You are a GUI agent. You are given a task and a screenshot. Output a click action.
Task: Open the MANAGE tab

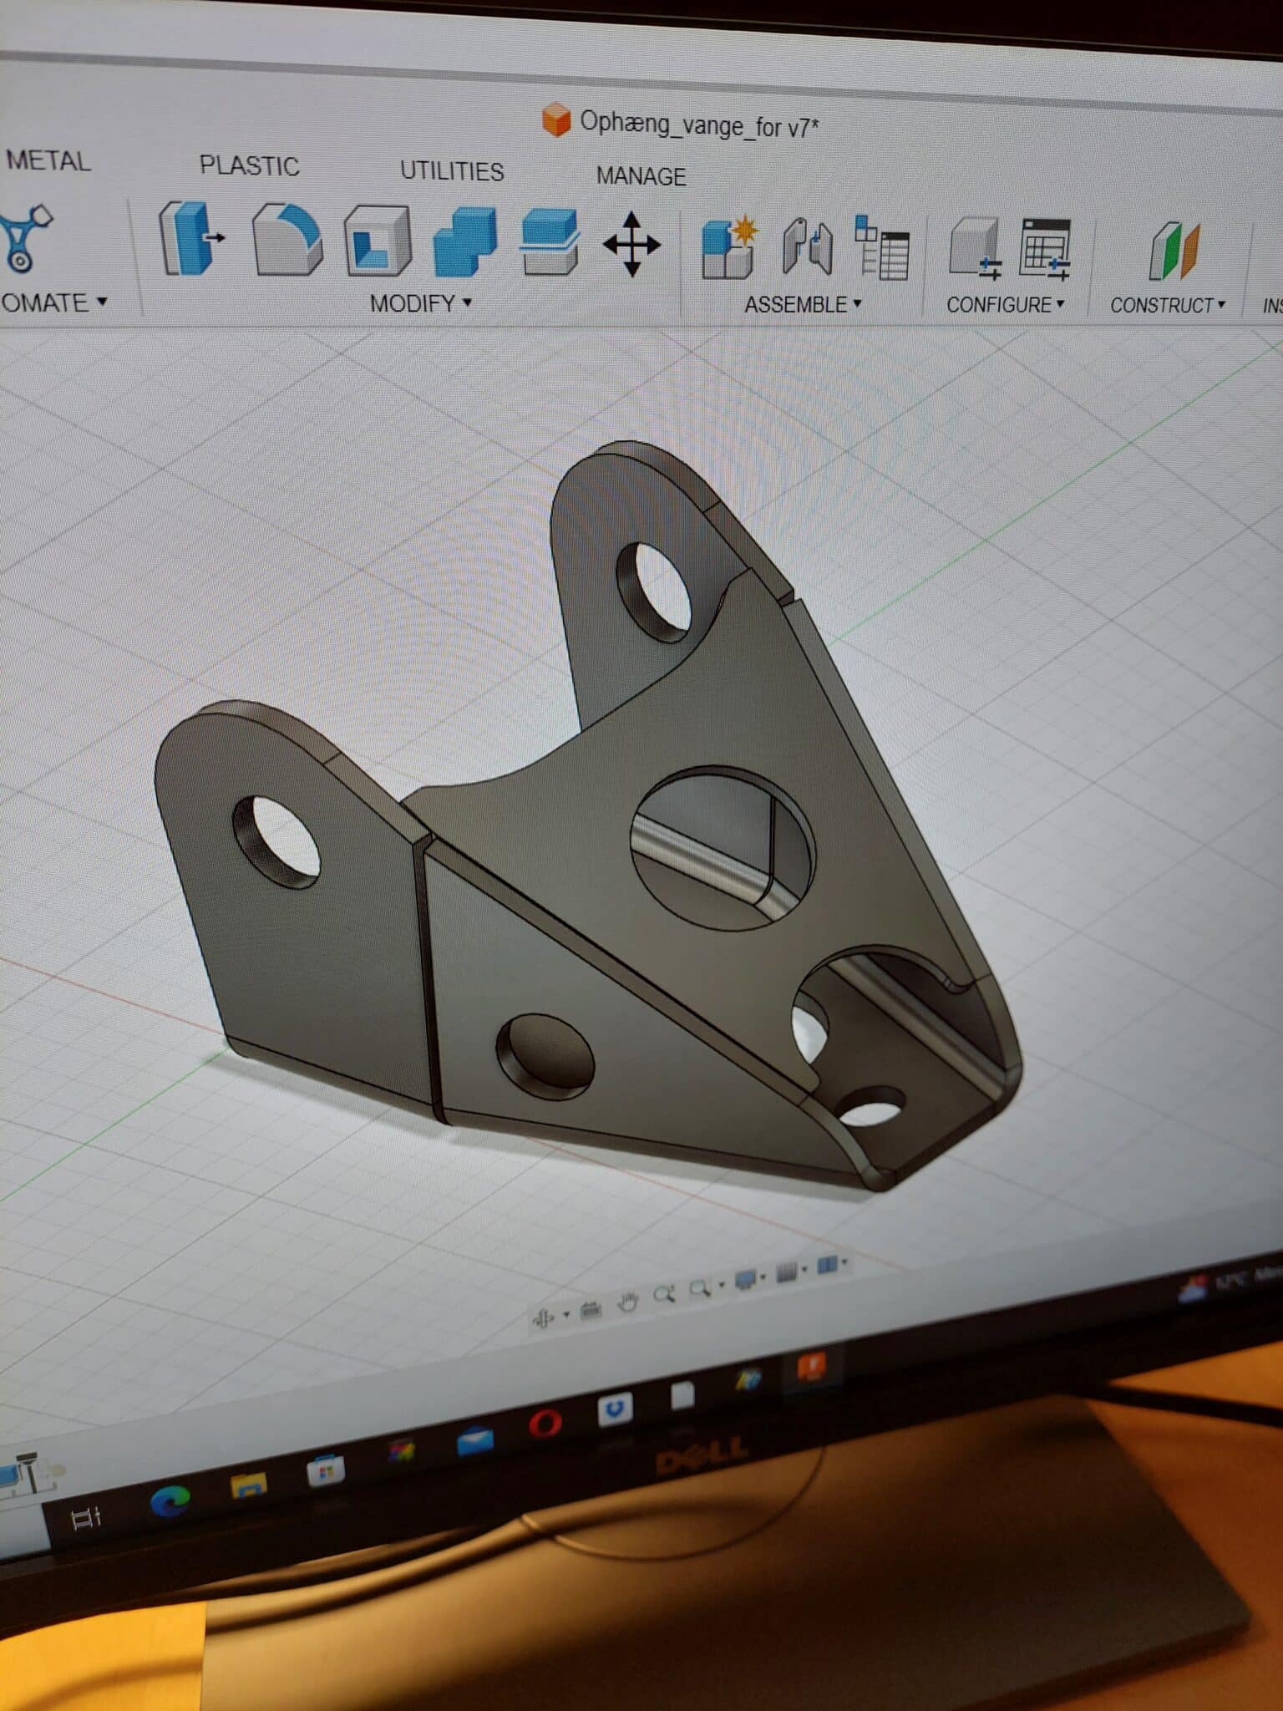641,176
